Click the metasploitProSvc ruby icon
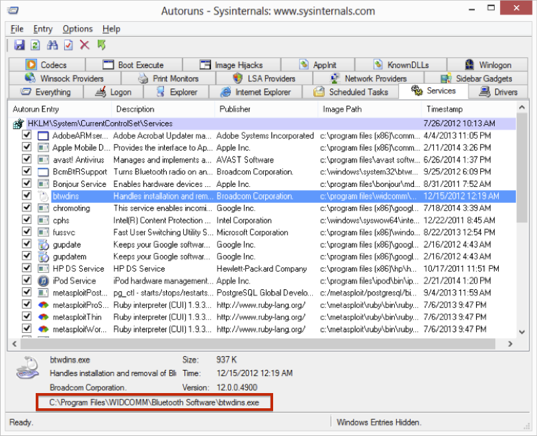The image size is (537, 436). tap(43, 305)
